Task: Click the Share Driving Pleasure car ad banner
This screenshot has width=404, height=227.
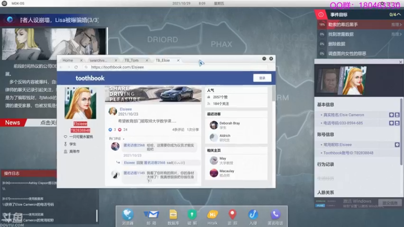Action: 153,94
